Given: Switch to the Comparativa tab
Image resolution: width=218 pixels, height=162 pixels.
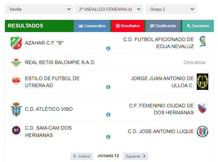Looking at the screenshot, I should [x=92, y=26].
